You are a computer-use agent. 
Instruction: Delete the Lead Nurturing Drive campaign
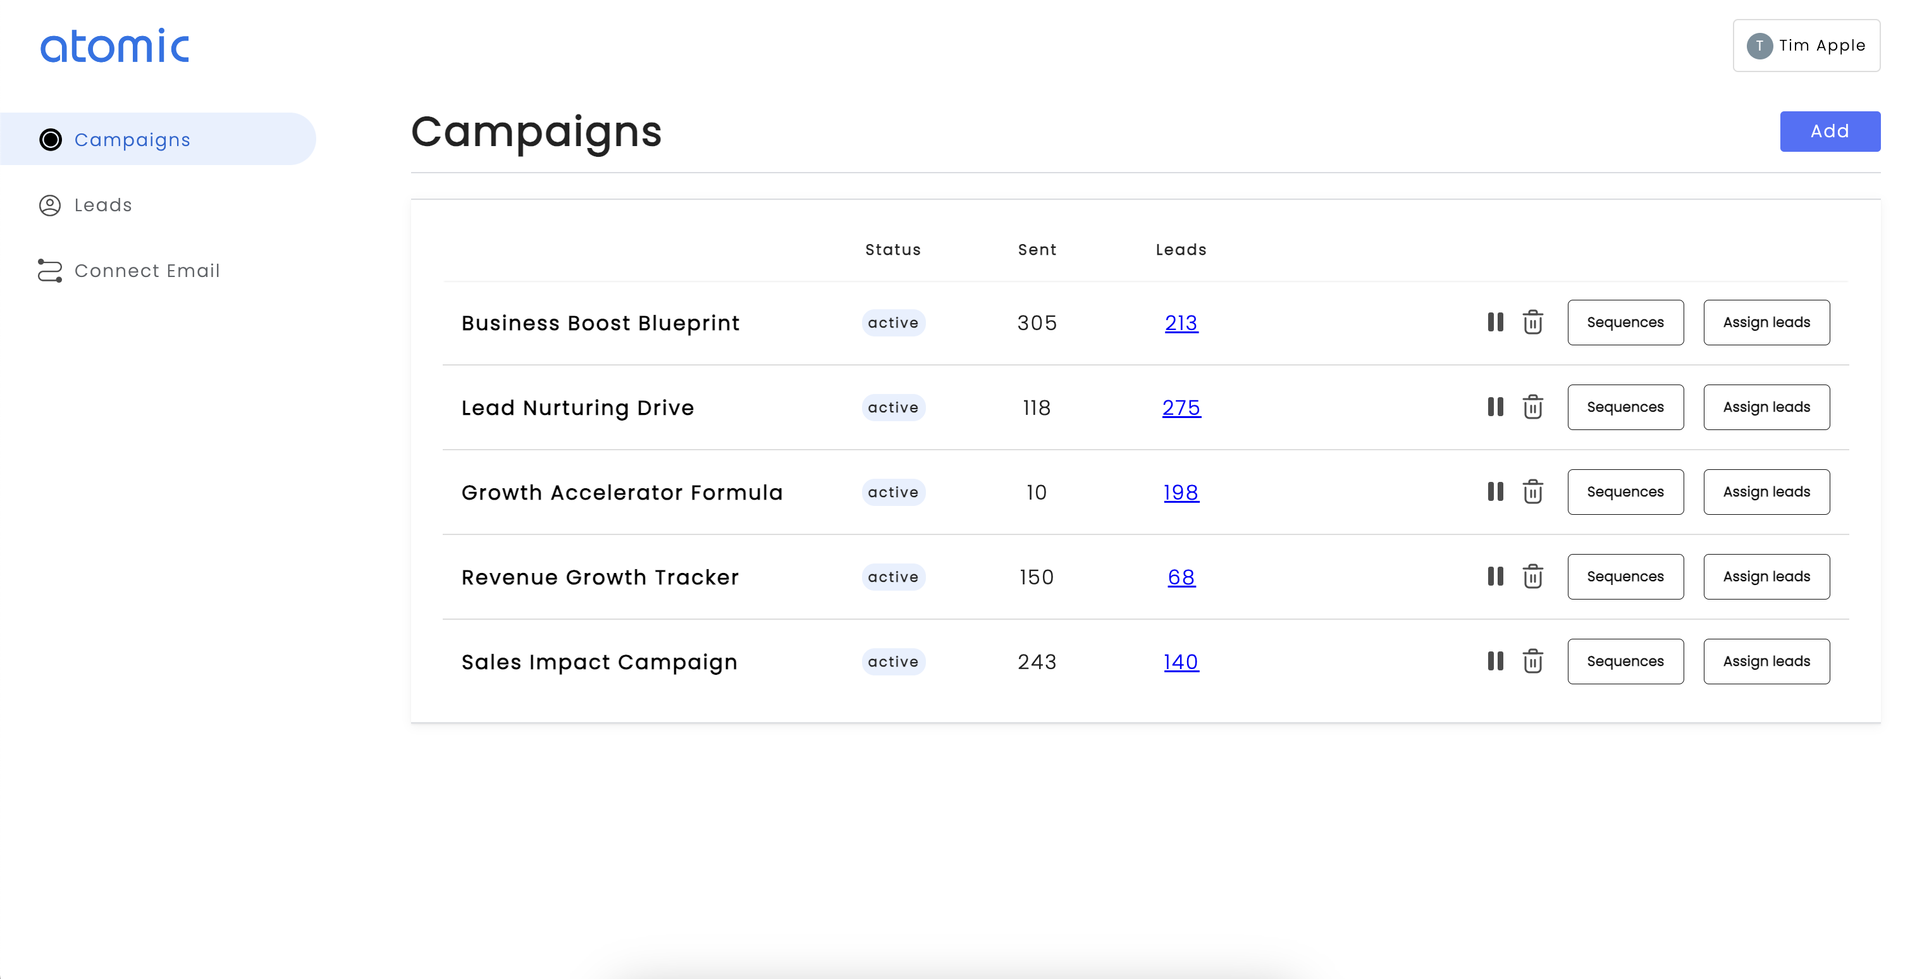pos(1533,407)
